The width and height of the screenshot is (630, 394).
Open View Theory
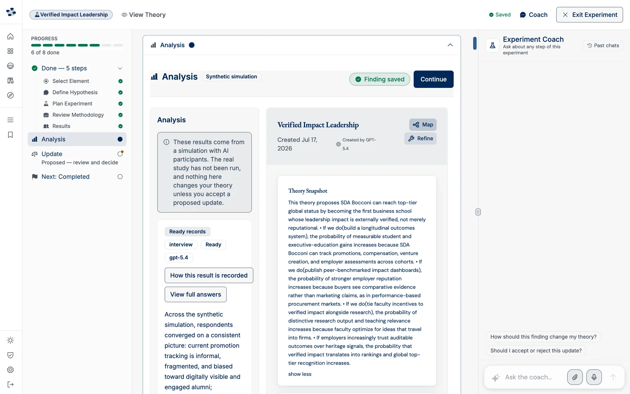click(143, 15)
